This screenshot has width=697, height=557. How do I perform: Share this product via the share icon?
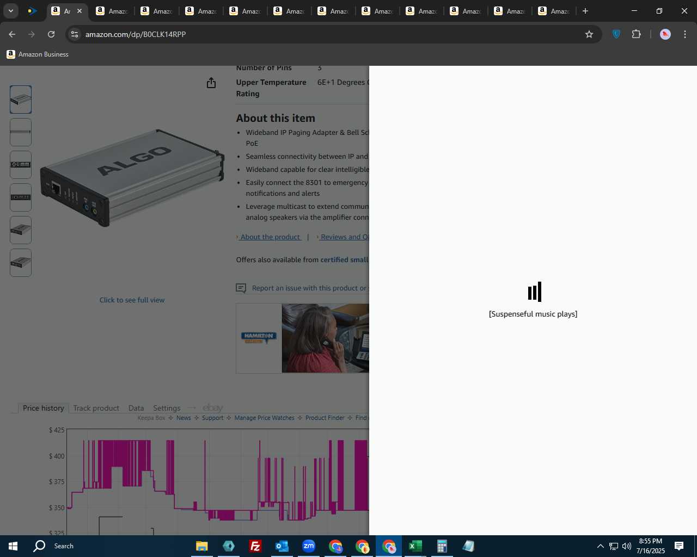[211, 83]
